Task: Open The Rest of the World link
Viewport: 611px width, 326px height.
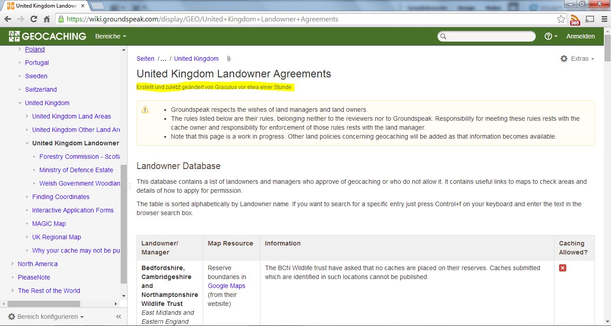Action: click(x=49, y=291)
